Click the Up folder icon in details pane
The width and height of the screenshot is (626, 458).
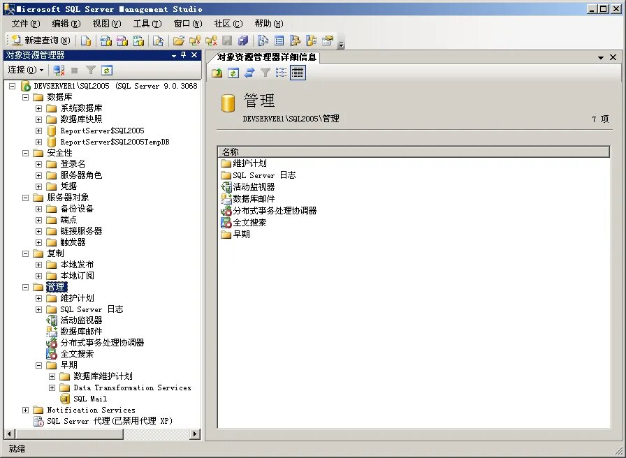coord(217,73)
